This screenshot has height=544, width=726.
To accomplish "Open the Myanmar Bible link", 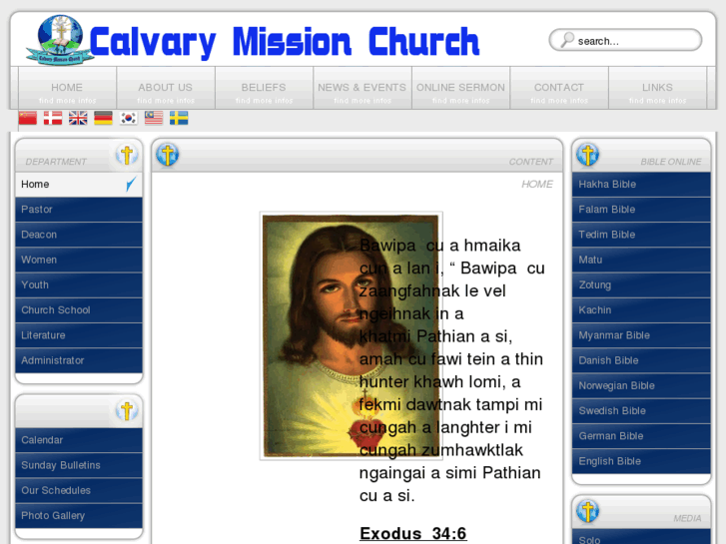I will tap(641, 335).
